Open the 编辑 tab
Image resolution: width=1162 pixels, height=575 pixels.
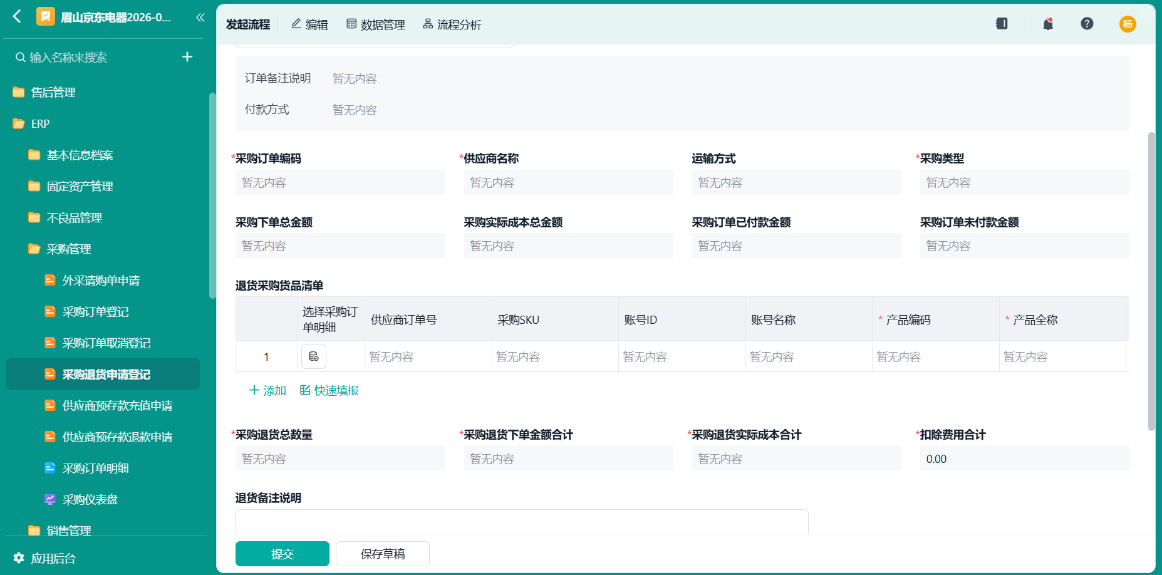tap(309, 24)
